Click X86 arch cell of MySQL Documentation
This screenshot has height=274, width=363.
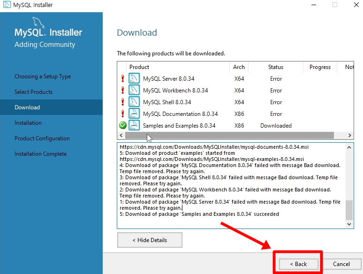[x=239, y=114]
